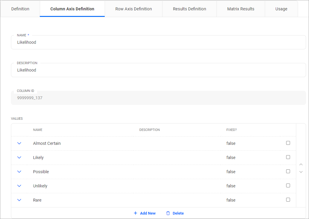The height and width of the screenshot is (219, 309).
Task: Click the trash icon for Delete
Action: 168,213
